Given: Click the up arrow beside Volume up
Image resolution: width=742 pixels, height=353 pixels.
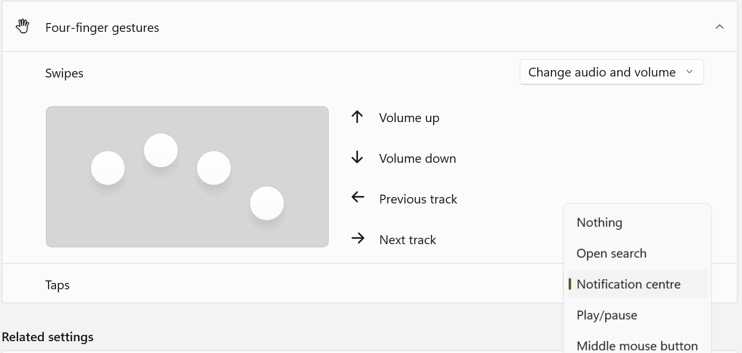Looking at the screenshot, I should point(357,117).
